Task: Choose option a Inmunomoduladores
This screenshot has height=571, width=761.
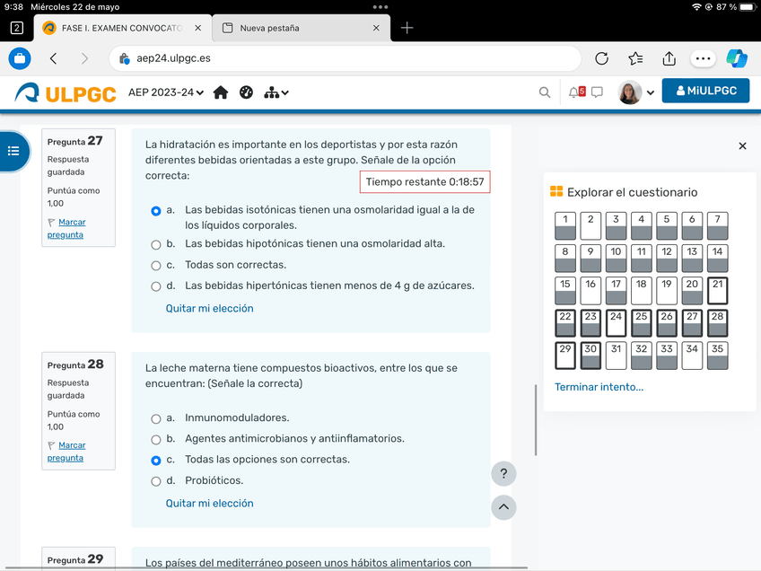Action: [x=156, y=418]
